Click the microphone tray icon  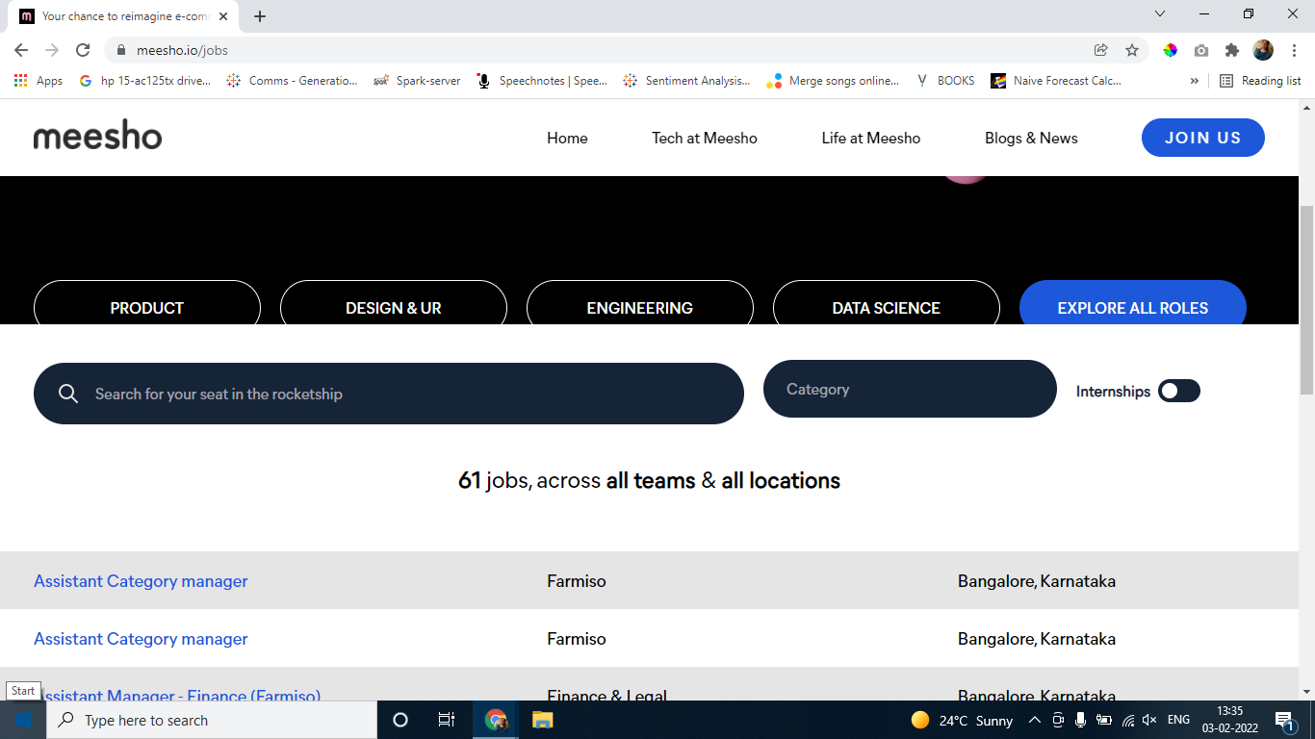[1081, 720]
